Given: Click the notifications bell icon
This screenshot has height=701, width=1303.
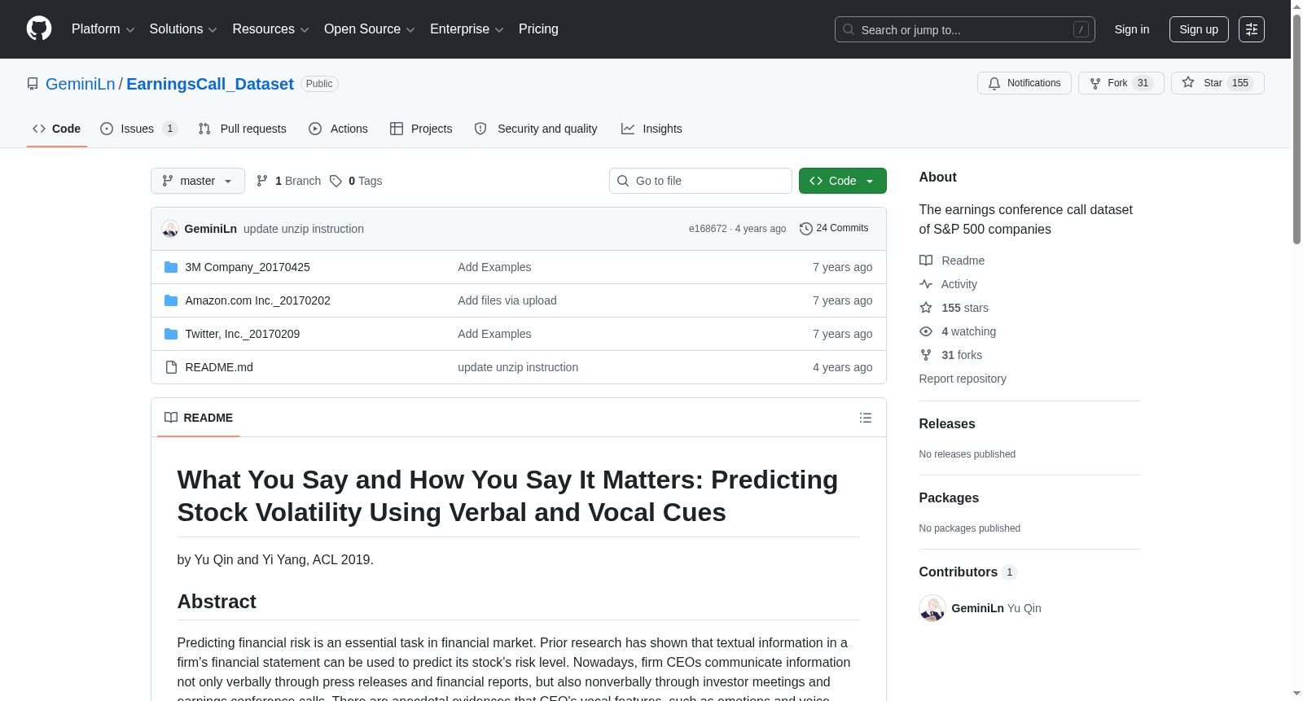Looking at the screenshot, I should [x=994, y=83].
